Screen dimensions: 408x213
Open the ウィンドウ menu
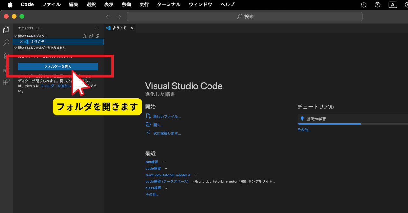pyautogui.click(x=200, y=4)
